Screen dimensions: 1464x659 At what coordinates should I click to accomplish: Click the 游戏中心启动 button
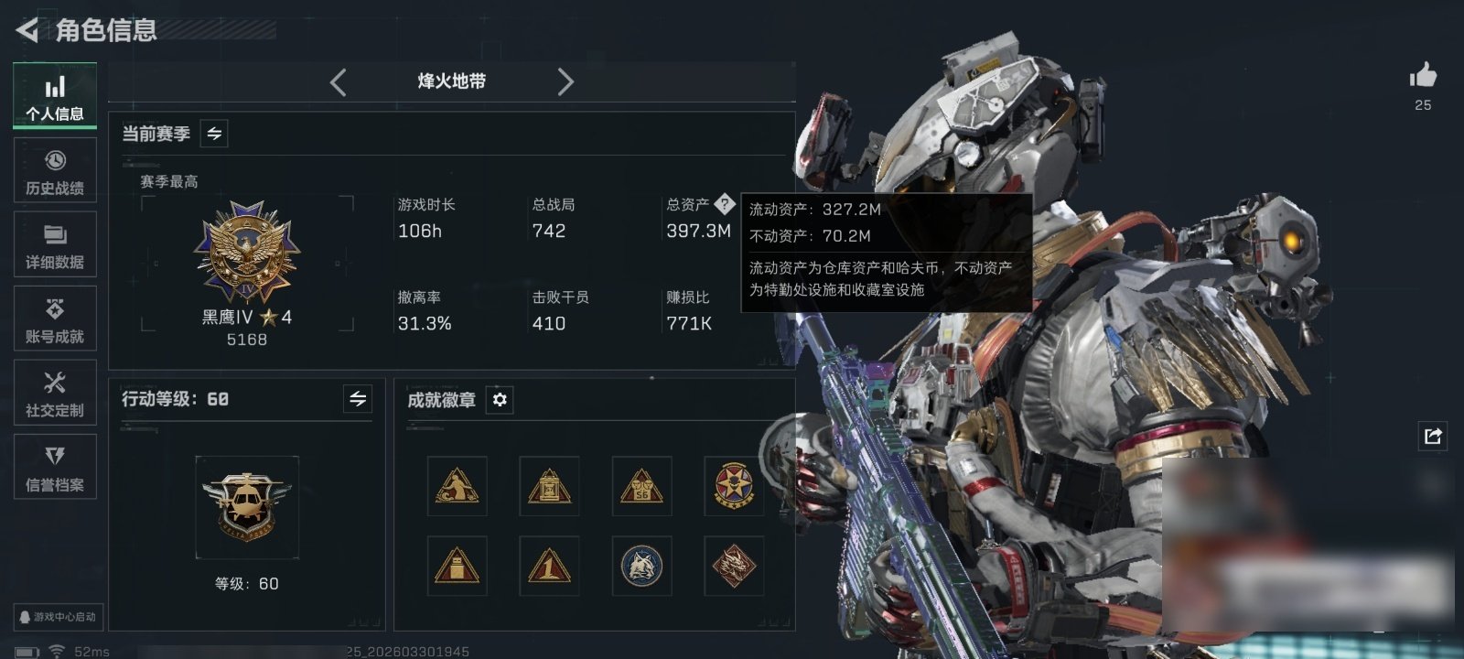pyautogui.click(x=58, y=617)
